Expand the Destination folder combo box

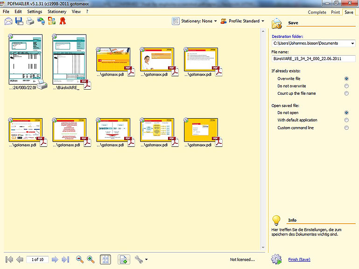[352, 43]
